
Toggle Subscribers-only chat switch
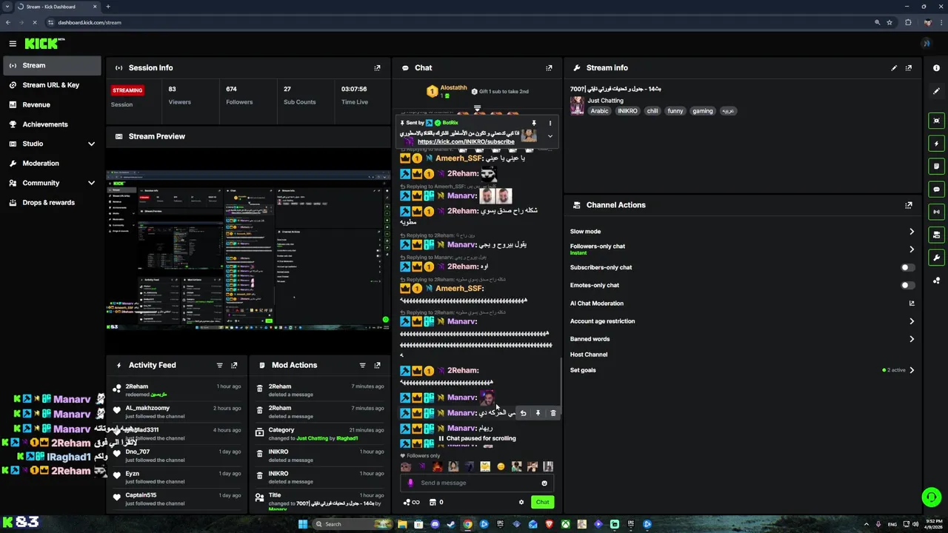907,267
